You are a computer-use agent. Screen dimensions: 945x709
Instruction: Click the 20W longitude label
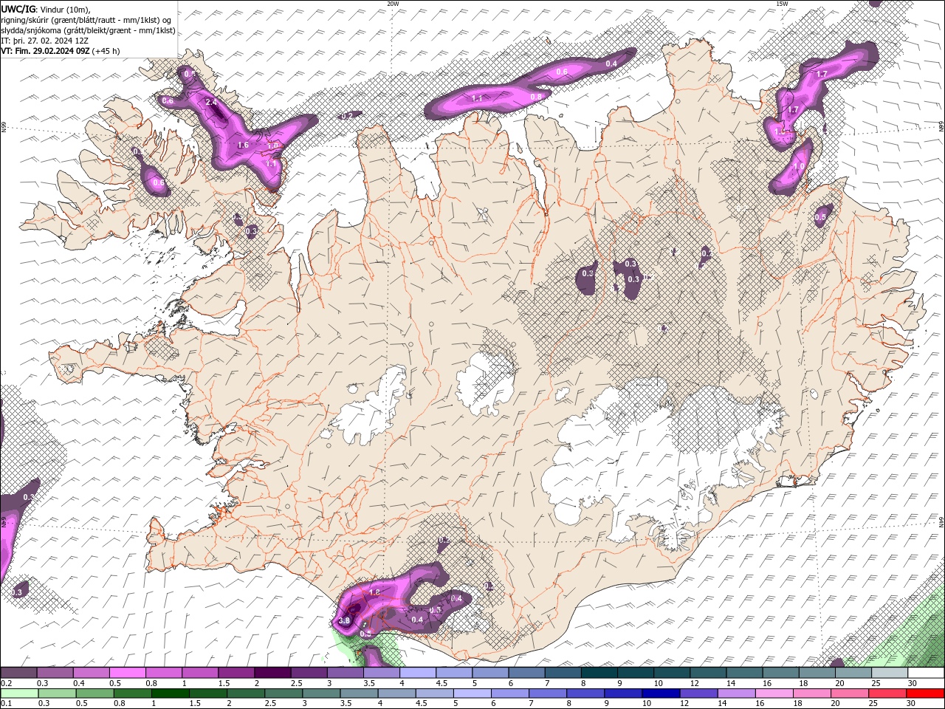point(393,4)
